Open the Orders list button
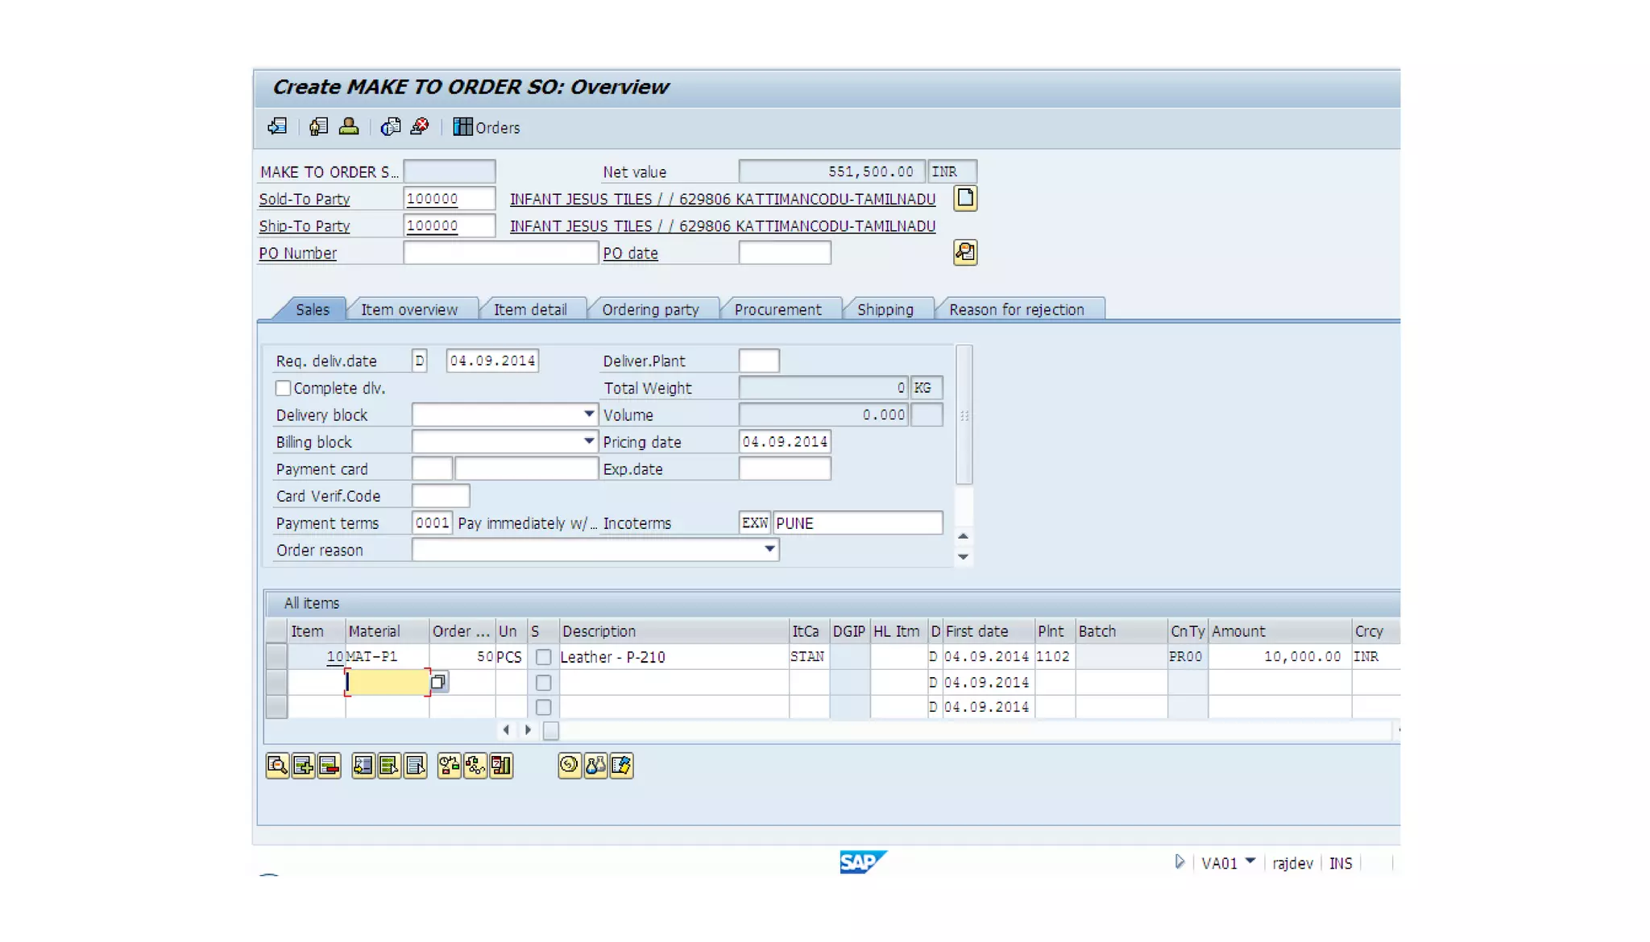1650x942 pixels. [x=487, y=127]
